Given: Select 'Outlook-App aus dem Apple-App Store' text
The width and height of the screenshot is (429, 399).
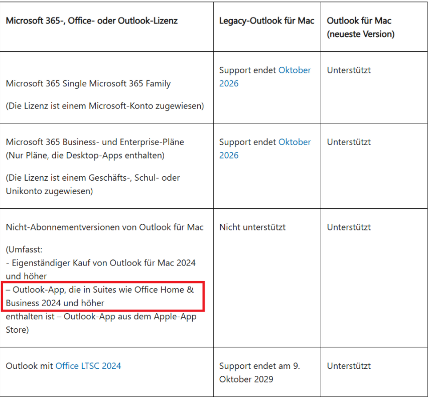Looking at the screenshot, I should pyautogui.click(x=101, y=323).
